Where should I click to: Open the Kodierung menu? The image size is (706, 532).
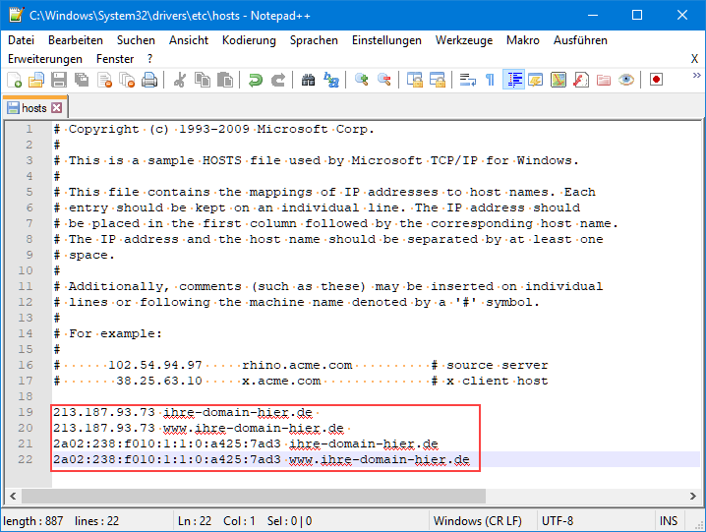(x=249, y=40)
